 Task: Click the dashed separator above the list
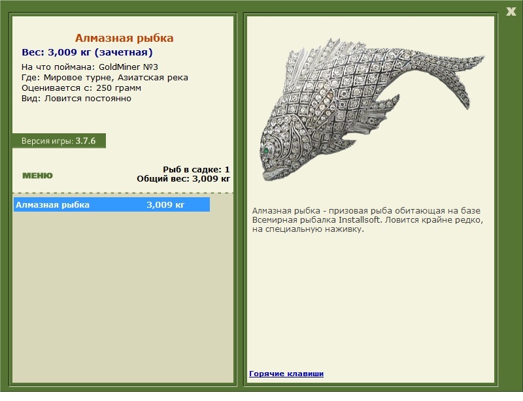pyautogui.click(x=123, y=193)
